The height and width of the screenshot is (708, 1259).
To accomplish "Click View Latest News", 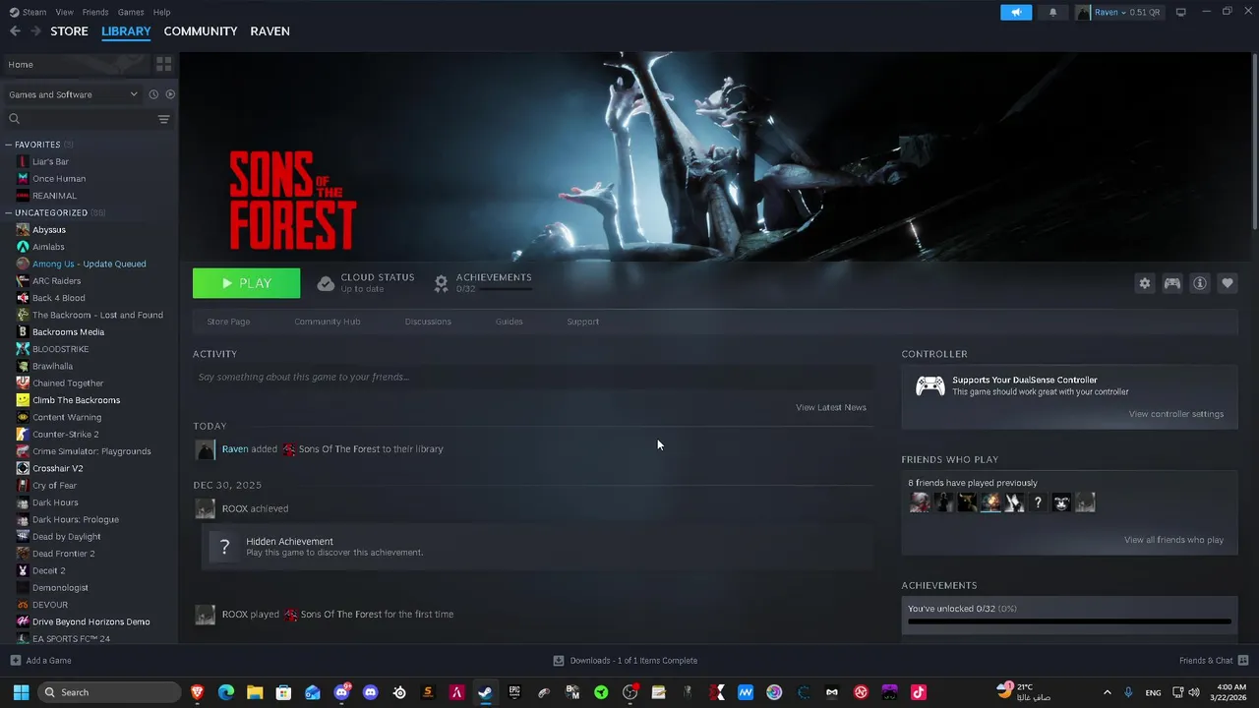I will pyautogui.click(x=831, y=407).
